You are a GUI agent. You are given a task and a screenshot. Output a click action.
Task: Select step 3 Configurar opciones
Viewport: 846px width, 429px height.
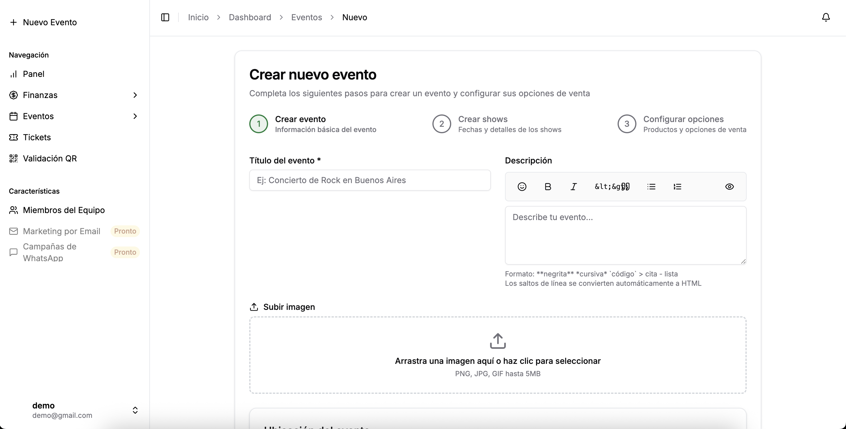(682, 124)
